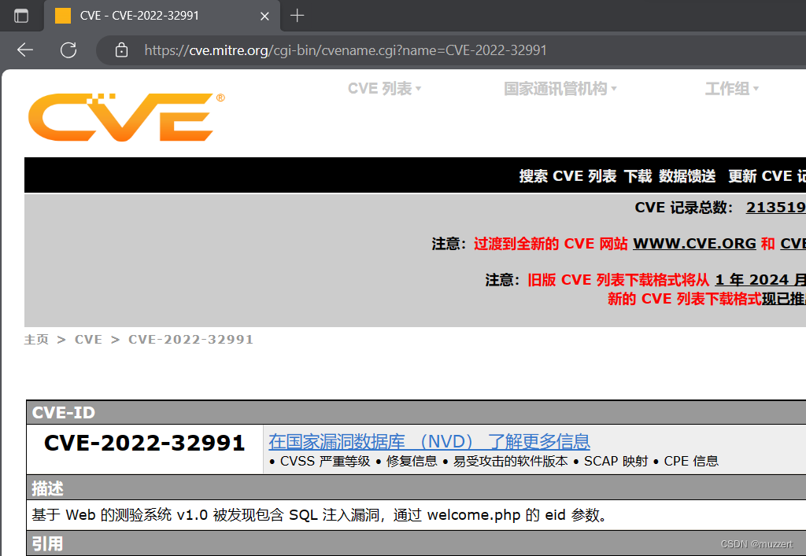Click the WWW.CVE.ORG link
The height and width of the screenshot is (556, 806).
pyautogui.click(x=693, y=243)
